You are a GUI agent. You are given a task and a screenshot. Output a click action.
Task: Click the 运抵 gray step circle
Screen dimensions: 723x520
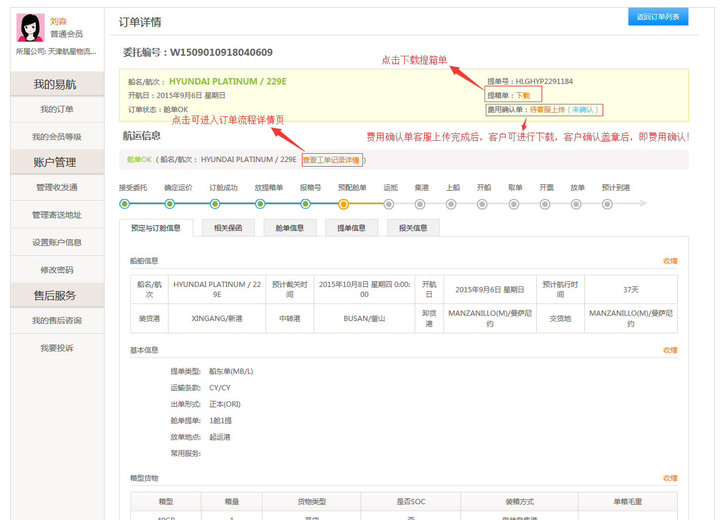pyautogui.click(x=389, y=204)
